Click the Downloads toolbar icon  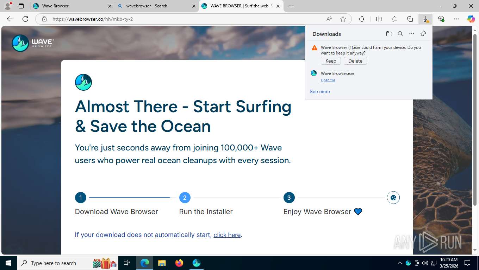(425, 19)
